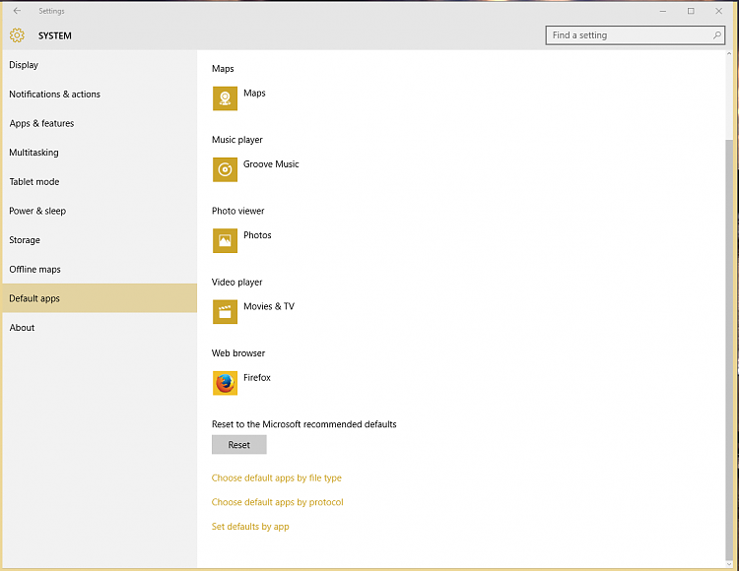Go back with the back arrow

(x=17, y=11)
